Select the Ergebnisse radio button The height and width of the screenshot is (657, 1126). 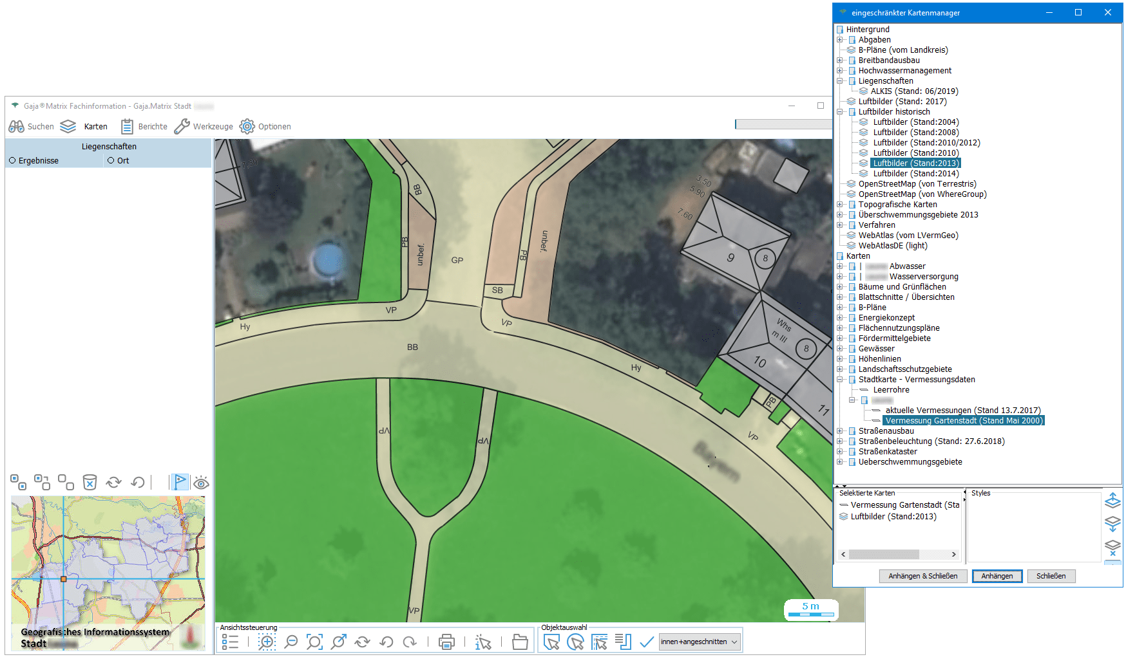pyautogui.click(x=12, y=161)
